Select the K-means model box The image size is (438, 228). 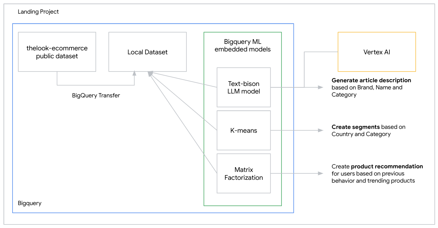[244, 131]
